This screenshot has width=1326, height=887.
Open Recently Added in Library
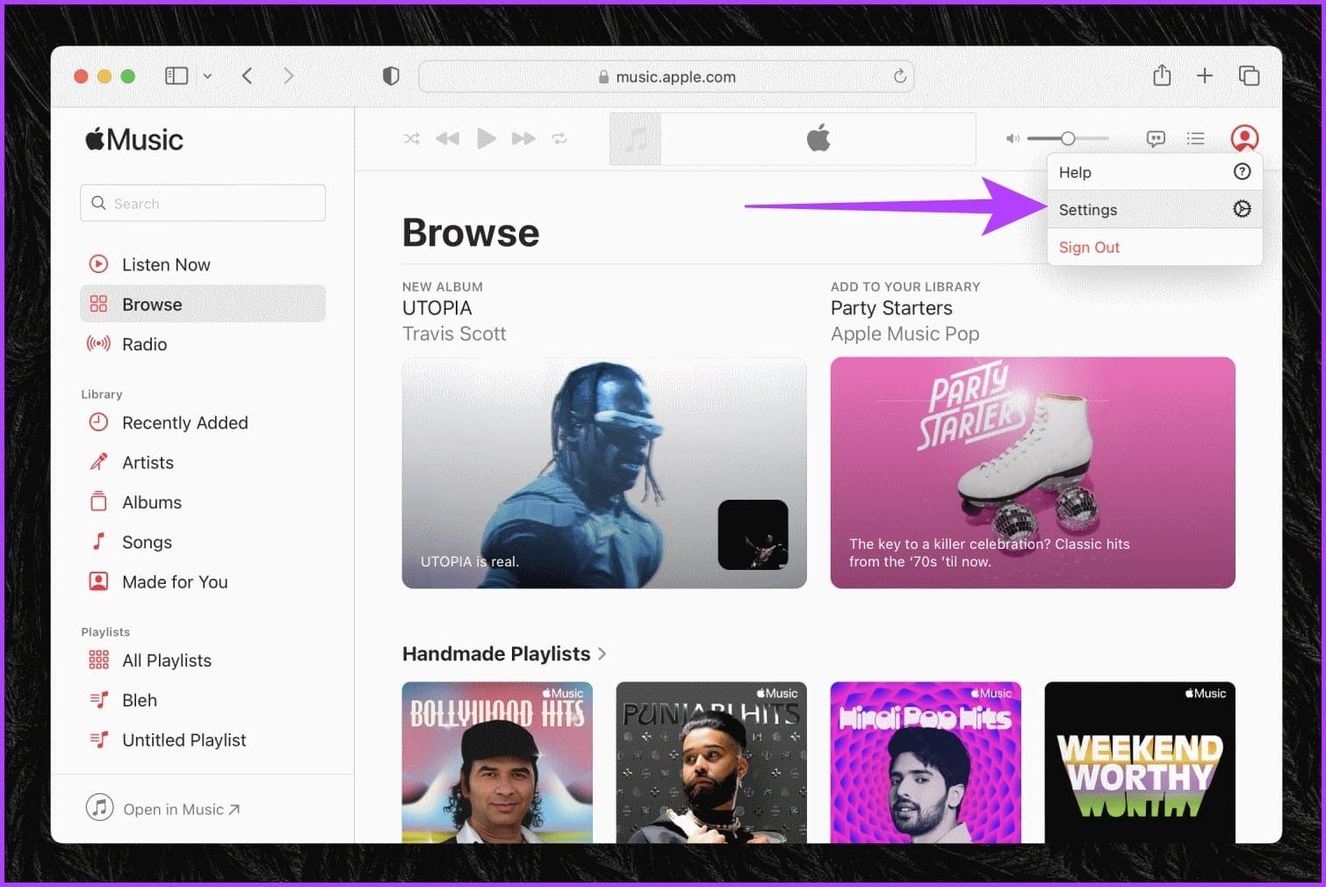[x=203, y=422]
